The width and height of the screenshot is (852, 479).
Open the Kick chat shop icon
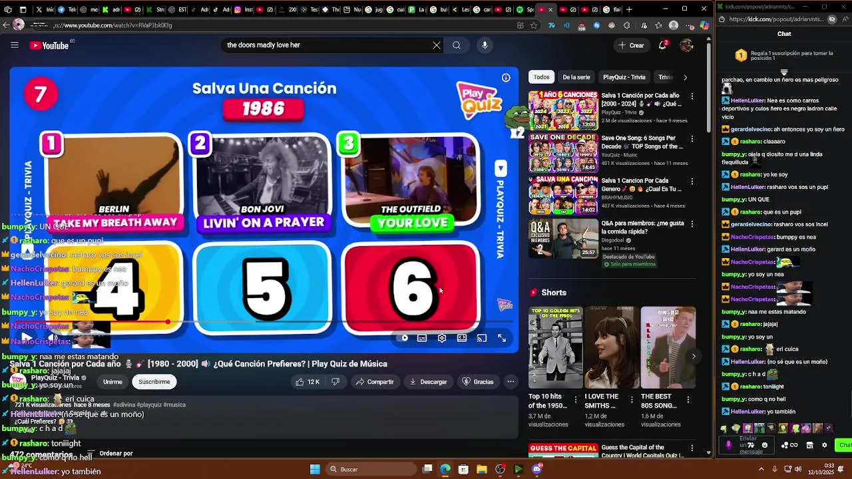[809, 445]
